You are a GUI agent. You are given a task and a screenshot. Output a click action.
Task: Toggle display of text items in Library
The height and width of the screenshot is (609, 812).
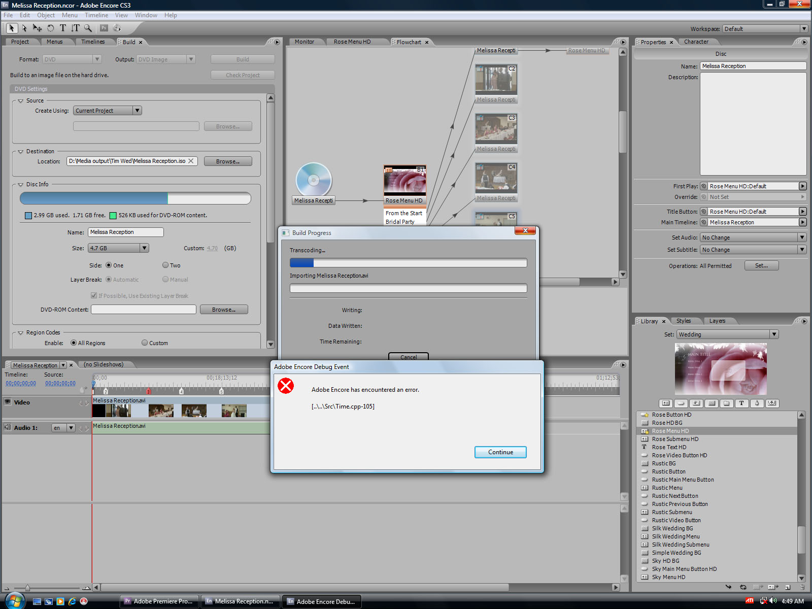tap(741, 403)
